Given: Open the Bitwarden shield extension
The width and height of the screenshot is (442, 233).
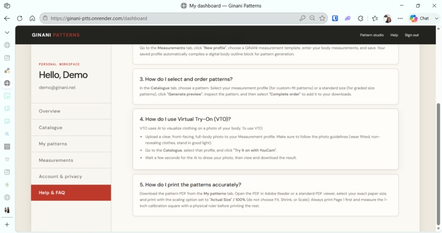Looking at the screenshot, I should click(335, 18).
